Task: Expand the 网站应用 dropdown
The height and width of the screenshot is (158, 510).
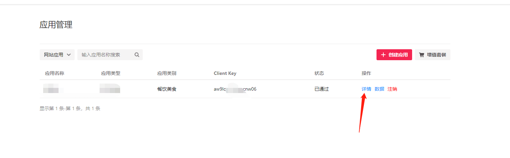Action: (x=57, y=55)
